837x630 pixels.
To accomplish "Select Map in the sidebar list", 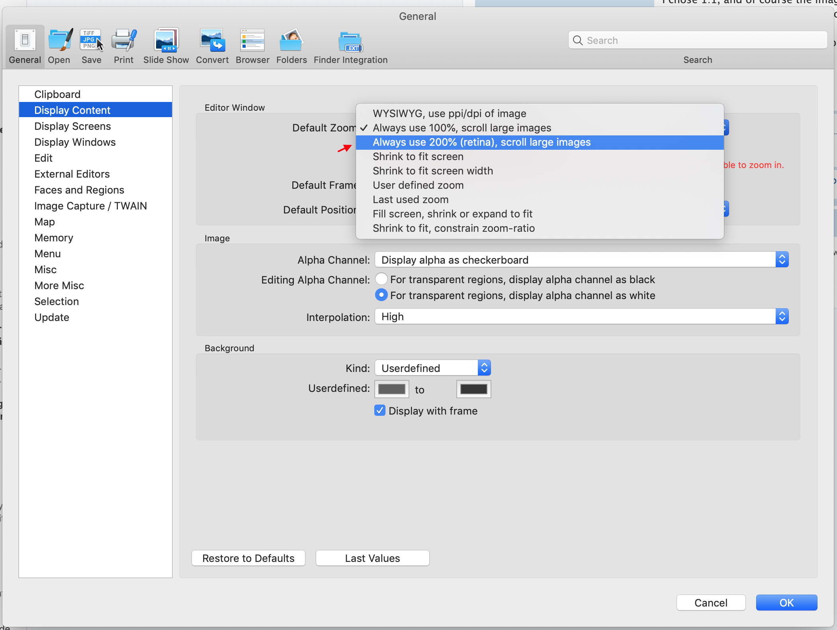I will click(96, 222).
